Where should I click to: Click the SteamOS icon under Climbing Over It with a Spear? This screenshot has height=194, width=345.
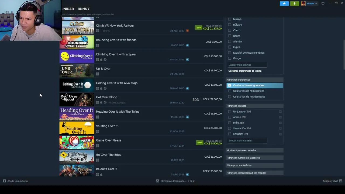(105, 60)
